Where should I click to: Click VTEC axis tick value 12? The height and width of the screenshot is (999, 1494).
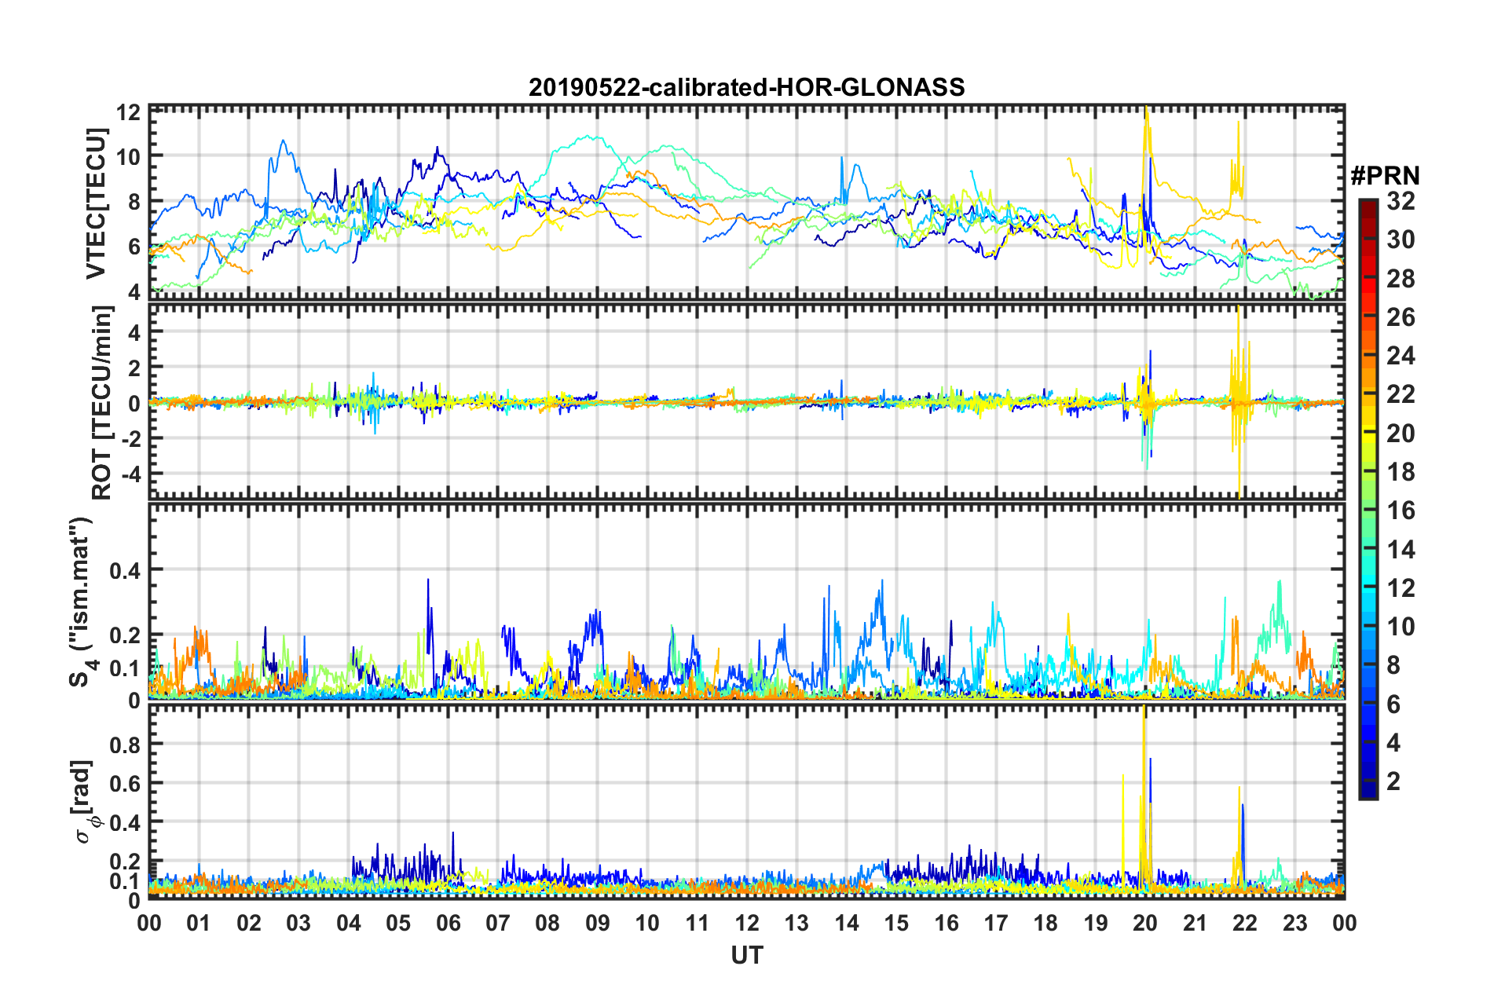128,112
